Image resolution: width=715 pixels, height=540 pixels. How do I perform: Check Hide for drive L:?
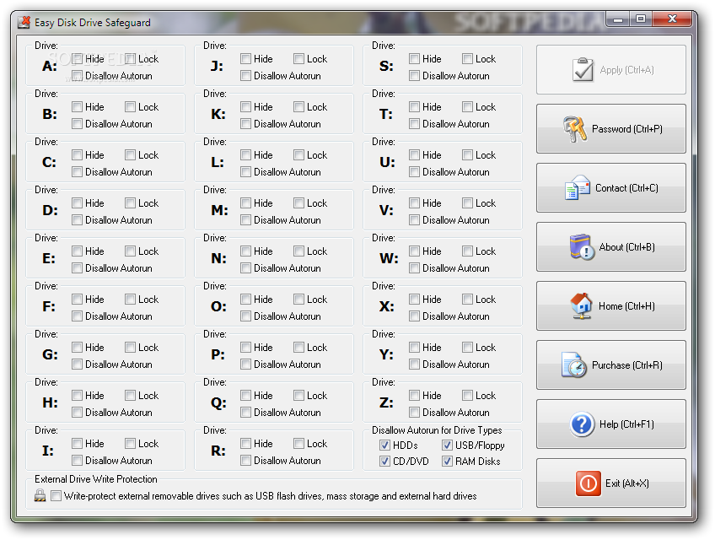tap(246, 155)
